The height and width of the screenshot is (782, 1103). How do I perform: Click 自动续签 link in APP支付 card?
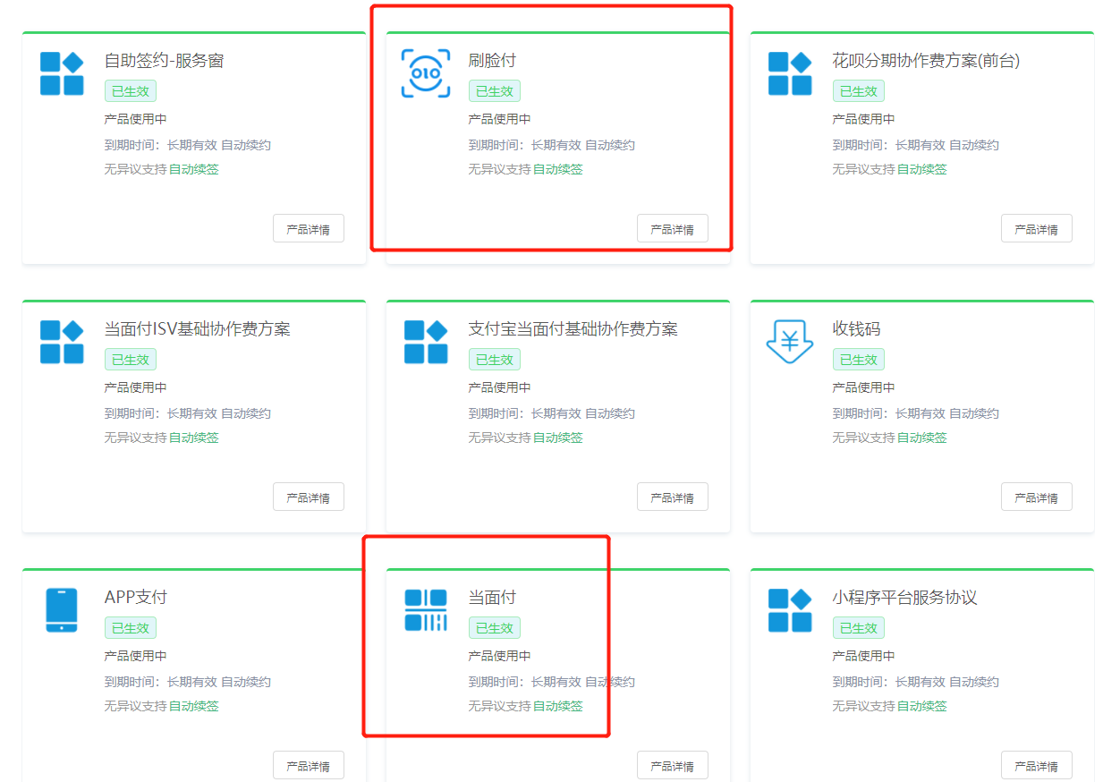click(194, 706)
